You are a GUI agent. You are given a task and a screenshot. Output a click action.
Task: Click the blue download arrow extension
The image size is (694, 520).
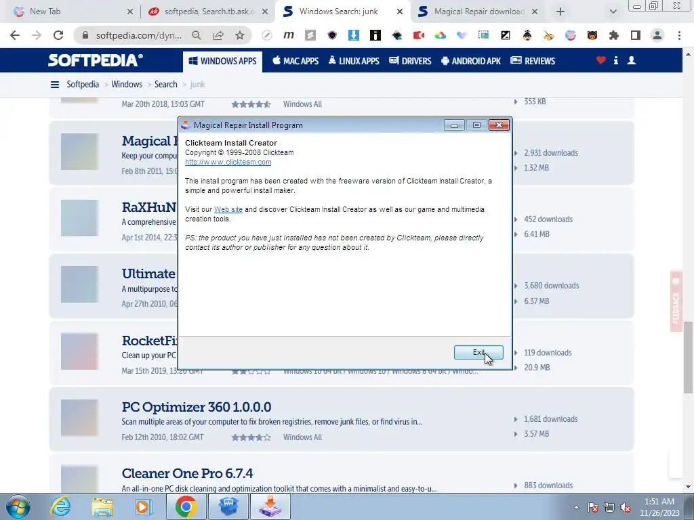click(x=354, y=35)
